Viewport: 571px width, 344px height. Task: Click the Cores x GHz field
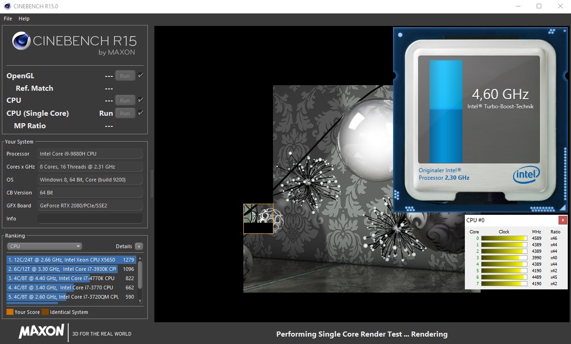tap(90, 167)
